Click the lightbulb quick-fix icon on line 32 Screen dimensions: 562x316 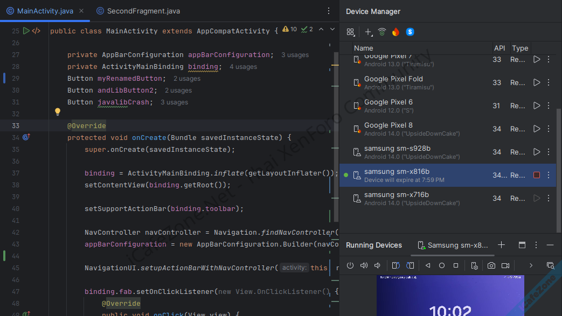click(58, 112)
